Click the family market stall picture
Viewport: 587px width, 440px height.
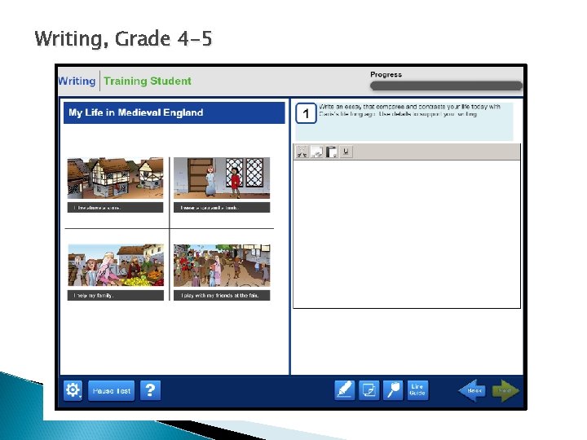[x=116, y=266]
